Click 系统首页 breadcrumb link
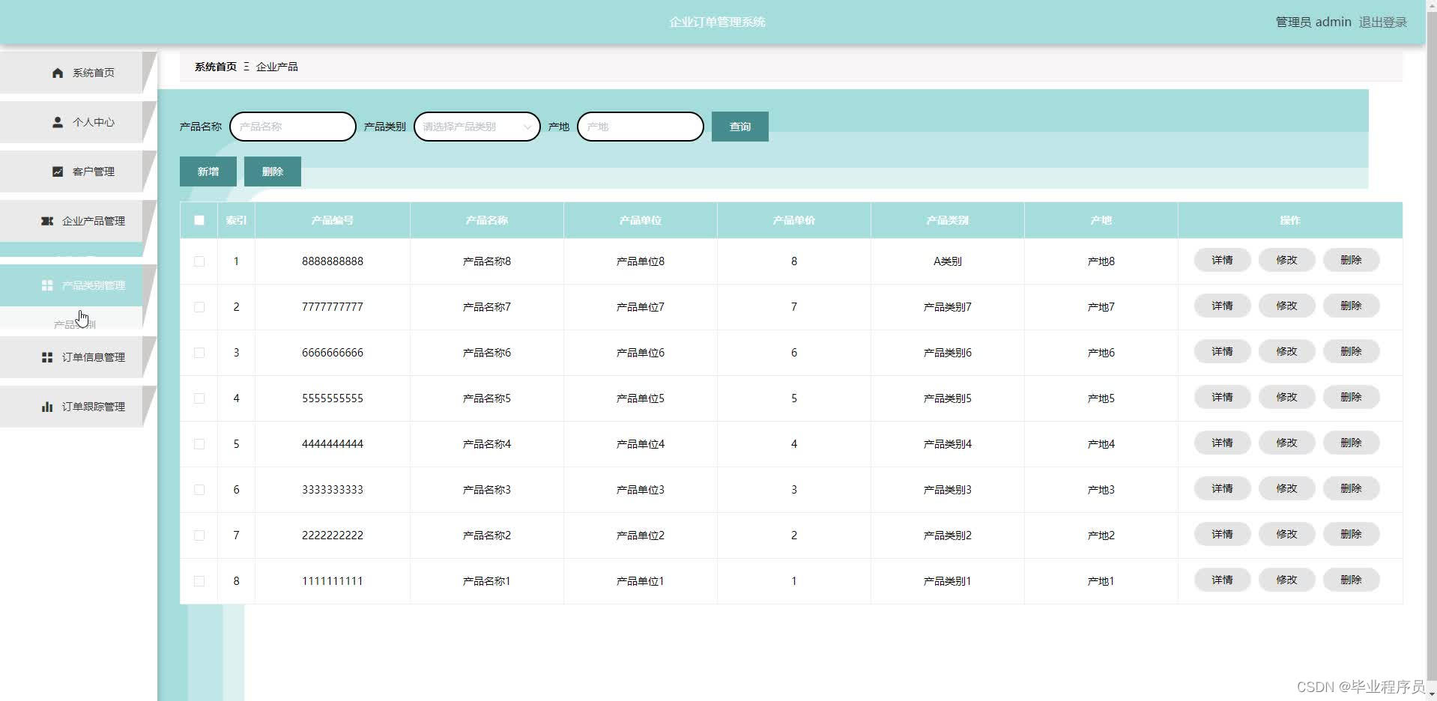This screenshot has width=1437, height=701. pos(216,67)
